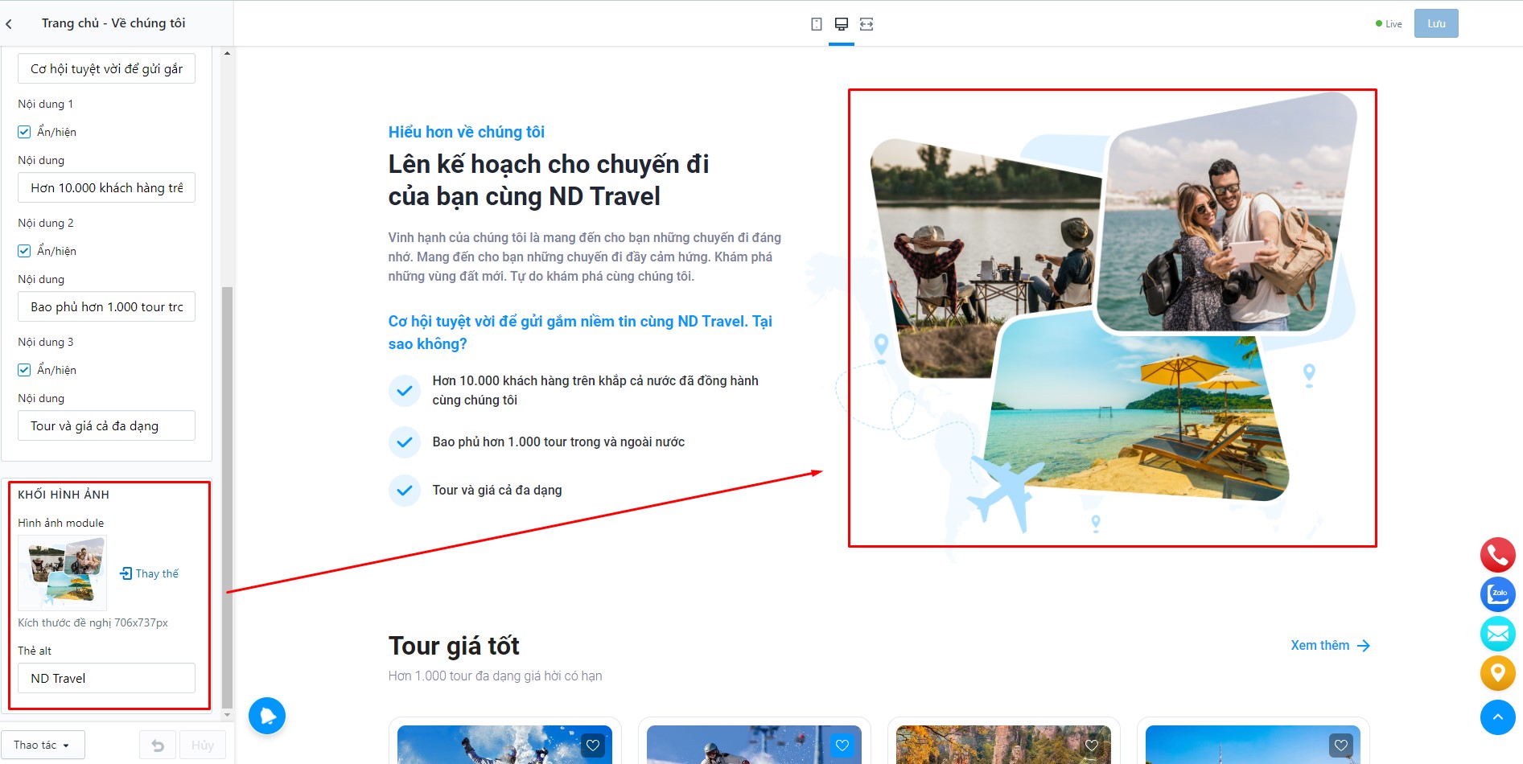This screenshot has height=764, width=1523.
Task: Click checkmark icon beside 'Tour và giá cả đa dạng'
Action: 405,491
